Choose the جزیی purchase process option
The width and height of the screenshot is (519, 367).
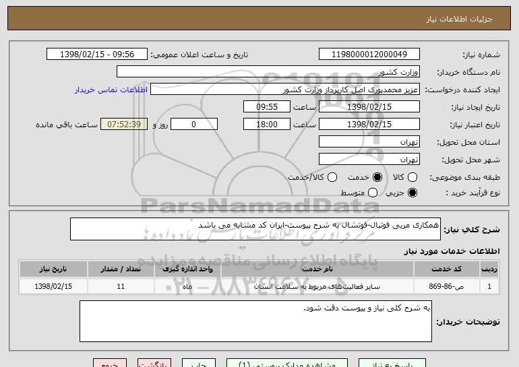[x=413, y=193]
